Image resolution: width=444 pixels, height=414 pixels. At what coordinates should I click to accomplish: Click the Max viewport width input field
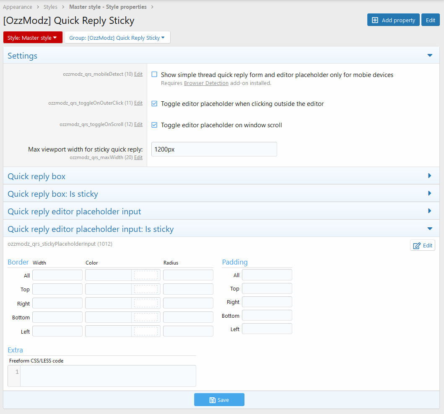[x=214, y=149]
